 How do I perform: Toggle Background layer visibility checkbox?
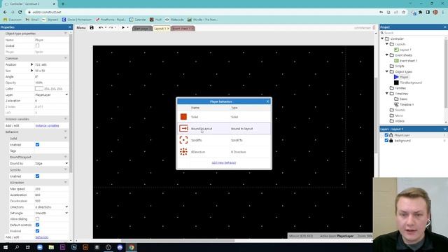[x=386, y=141]
